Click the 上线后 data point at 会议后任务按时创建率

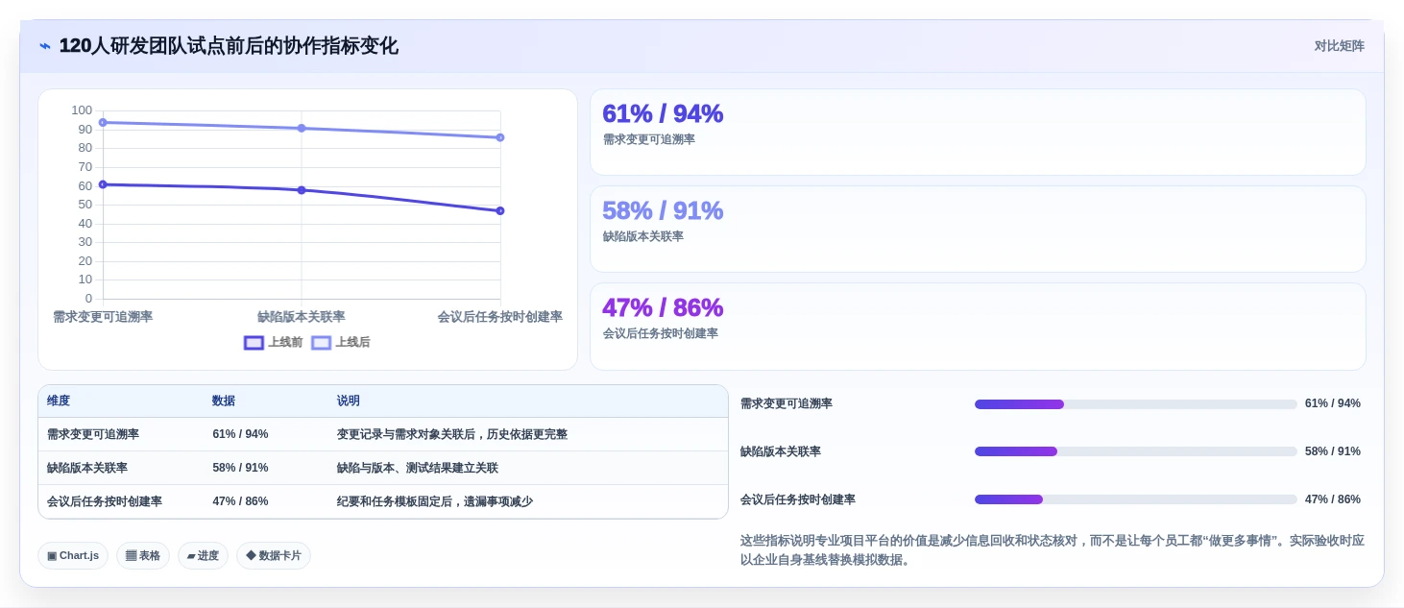tap(500, 137)
